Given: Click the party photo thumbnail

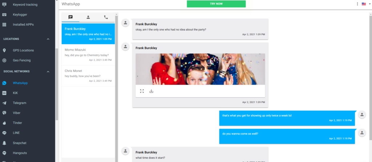Looking at the screenshot, I should (x=200, y=69).
